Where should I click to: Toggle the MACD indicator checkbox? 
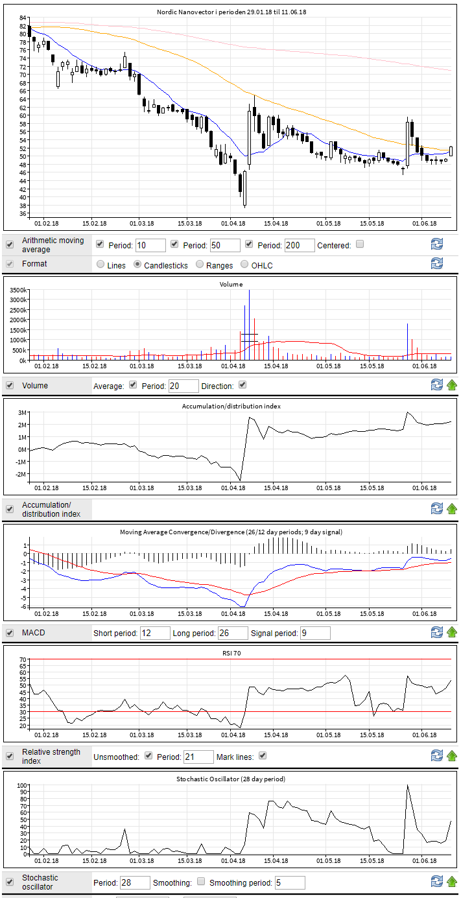click(x=10, y=632)
